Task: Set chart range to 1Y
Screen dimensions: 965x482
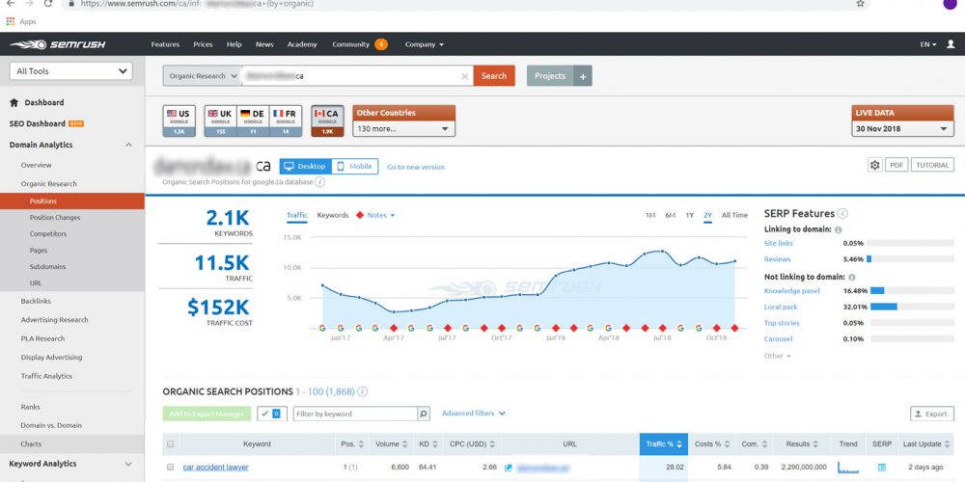Action: click(690, 215)
